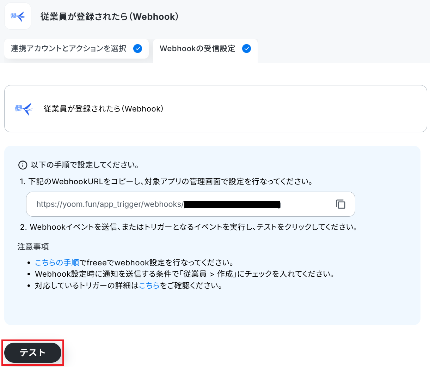Open the こちら link for trigger details
The width and height of the screenshot is (430, 367).
pyautogui.click(x=149, y=285)
